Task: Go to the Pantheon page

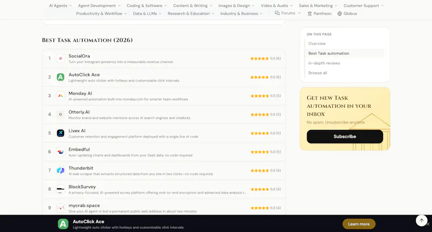Action: click(x=320, y=13)
